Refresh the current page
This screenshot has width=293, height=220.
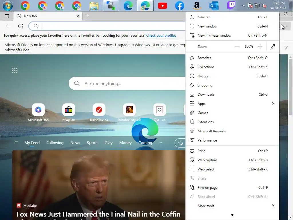[x=21, y=26]
